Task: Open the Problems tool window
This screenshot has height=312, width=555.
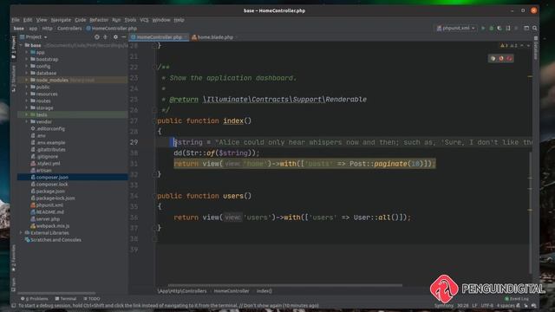Action: (35, 298)
